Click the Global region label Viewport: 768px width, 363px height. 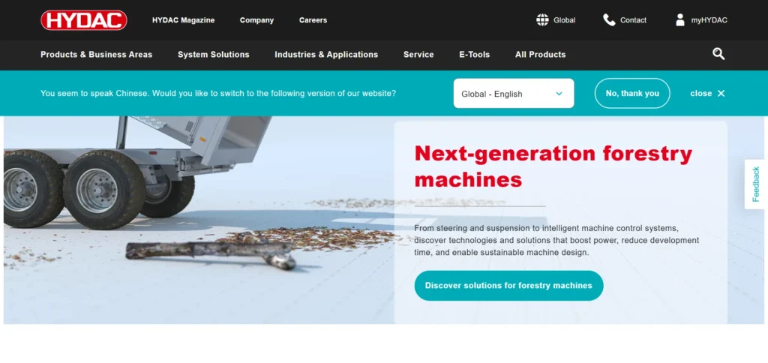(x=564, y=20)
